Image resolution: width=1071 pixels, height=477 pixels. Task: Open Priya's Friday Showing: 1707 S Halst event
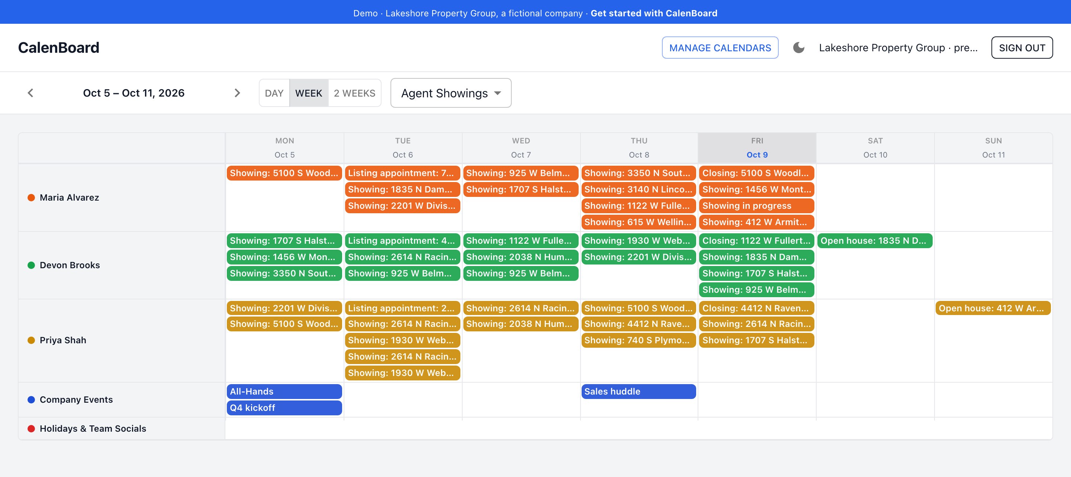click(x=757, y=340)
